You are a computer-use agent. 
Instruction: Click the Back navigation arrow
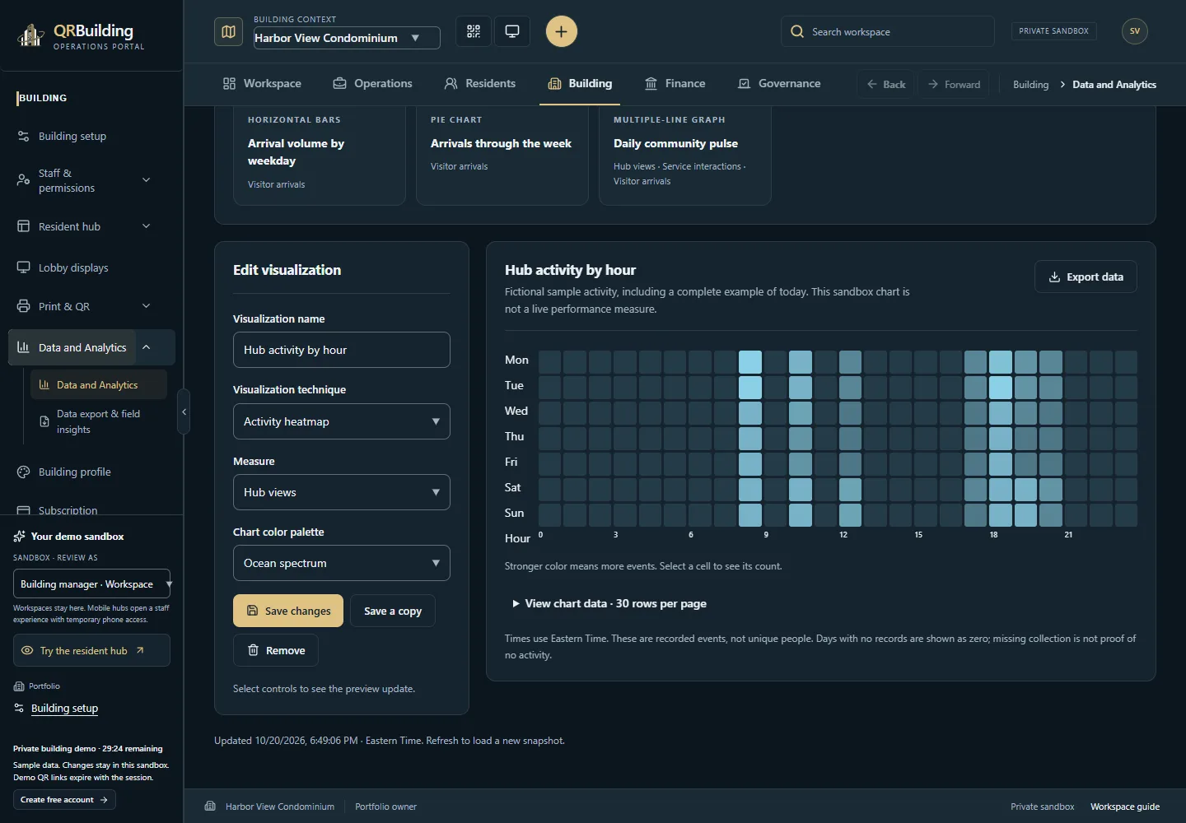tap(886, 84)
